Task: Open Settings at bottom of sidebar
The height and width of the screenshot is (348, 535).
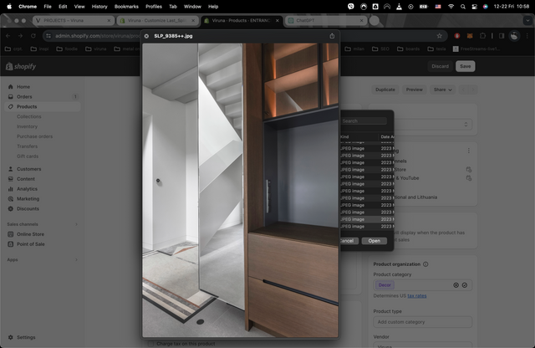Action: click(26, 337)
